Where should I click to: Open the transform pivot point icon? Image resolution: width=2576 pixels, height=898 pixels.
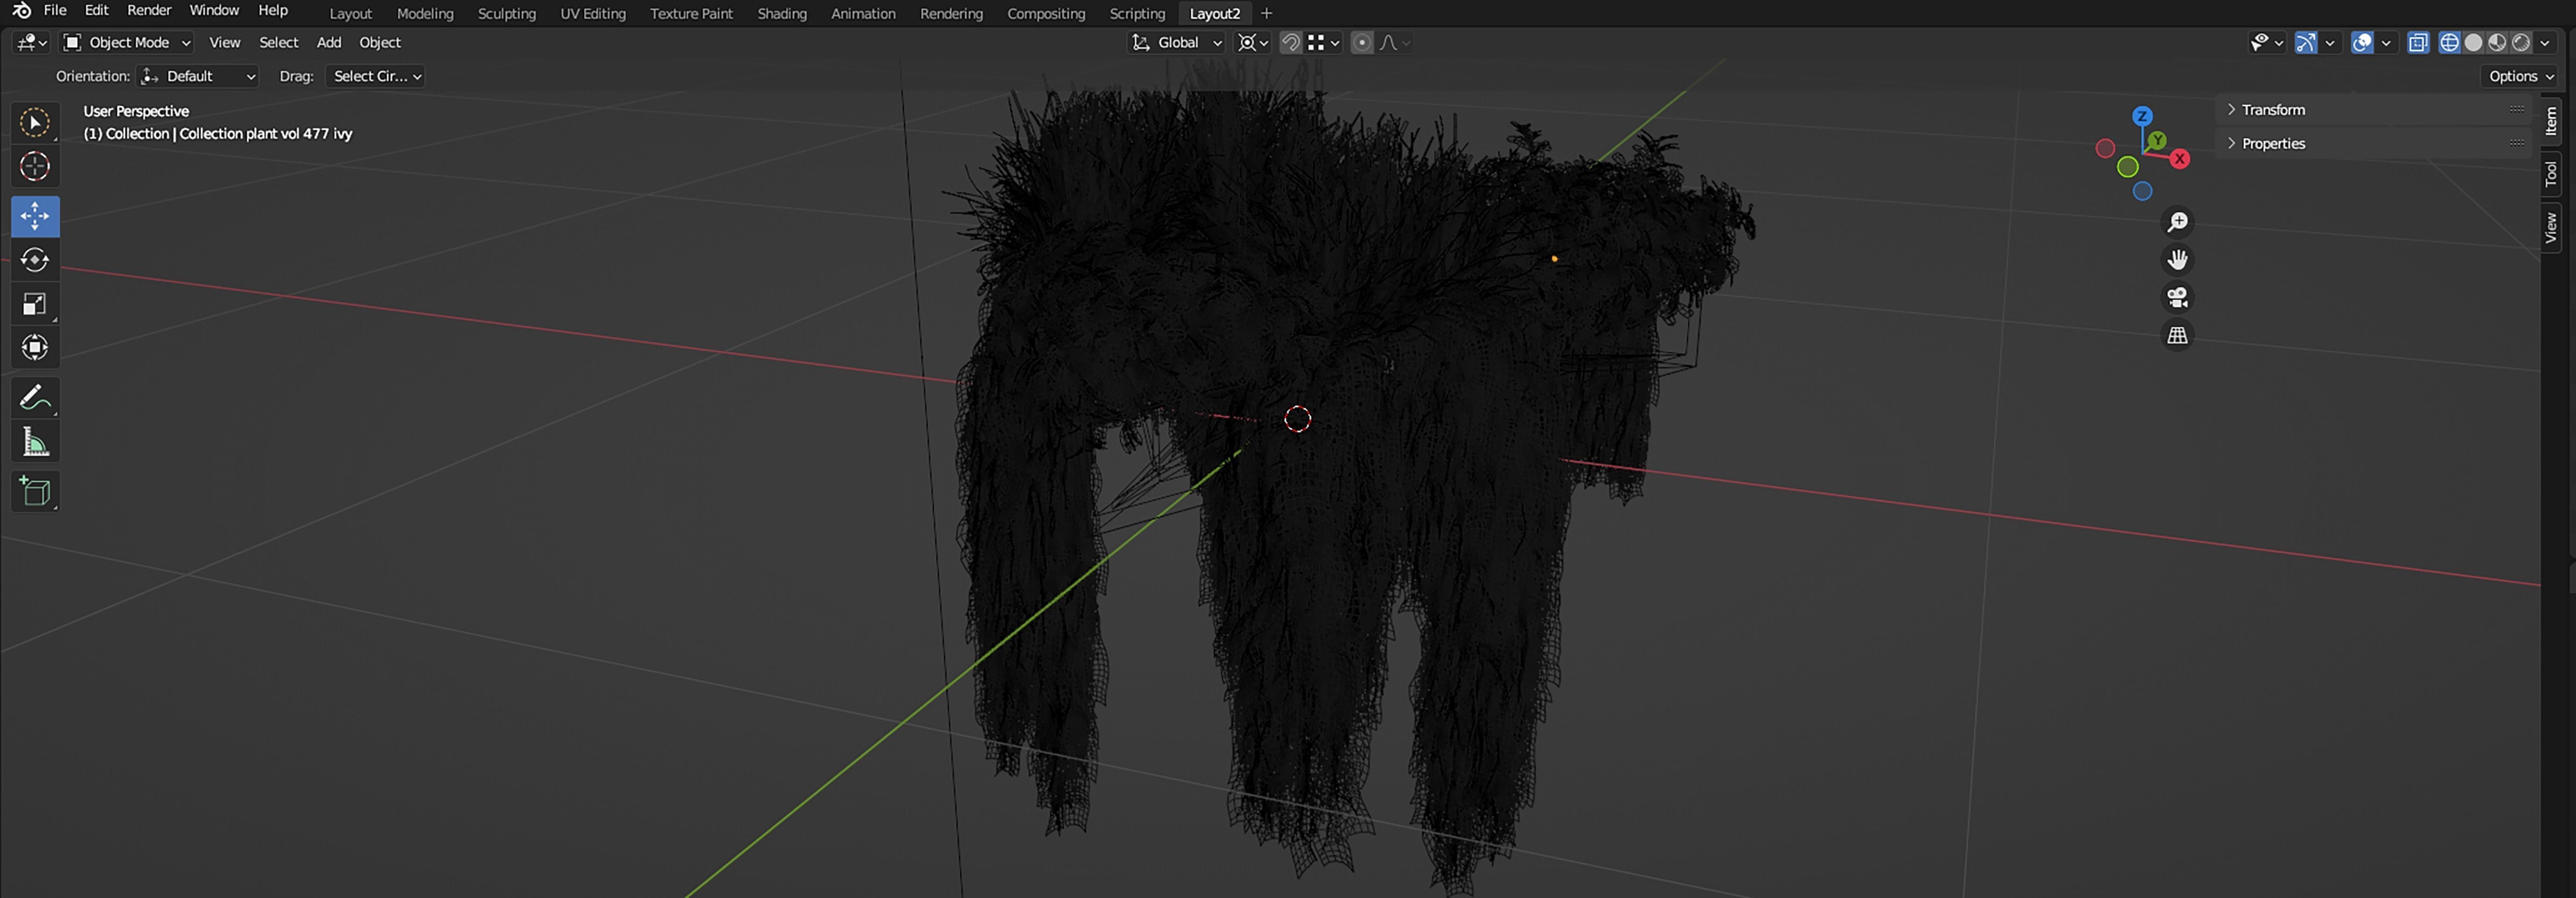(1253, 43)
